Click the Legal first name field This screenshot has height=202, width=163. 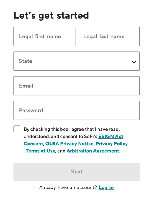(x=44, y=36)
